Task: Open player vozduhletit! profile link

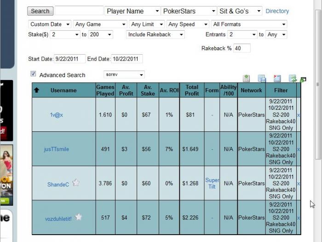Action: point(58,219)
